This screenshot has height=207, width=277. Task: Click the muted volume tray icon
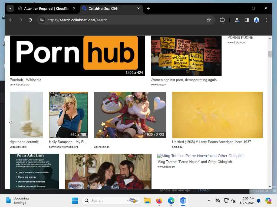click(233, 201)
